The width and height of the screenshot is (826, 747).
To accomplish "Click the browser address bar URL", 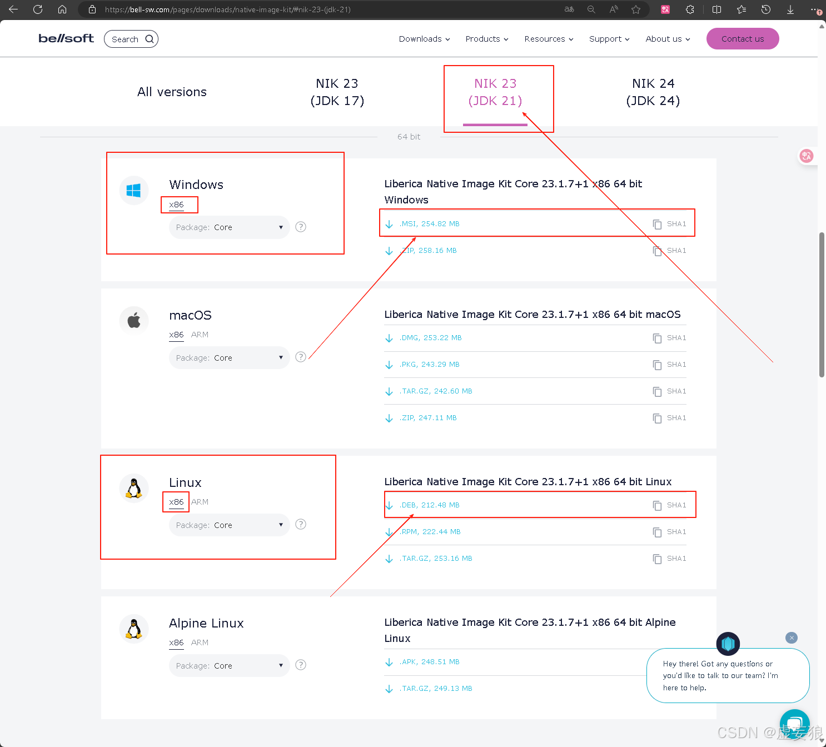I will (x=228, y=9).
